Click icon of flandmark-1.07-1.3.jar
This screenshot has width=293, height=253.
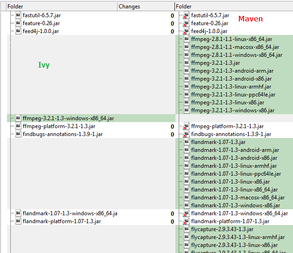pos(187,142)
